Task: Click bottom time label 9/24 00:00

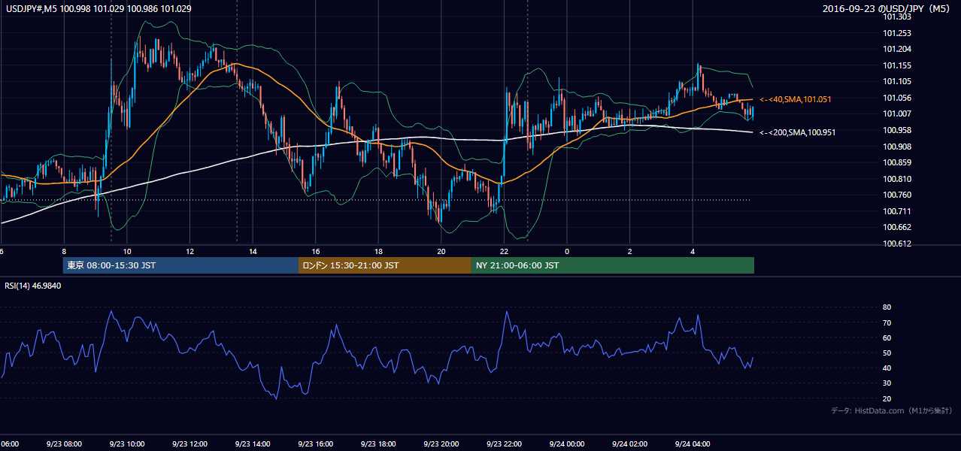Action: pos(567,444)
